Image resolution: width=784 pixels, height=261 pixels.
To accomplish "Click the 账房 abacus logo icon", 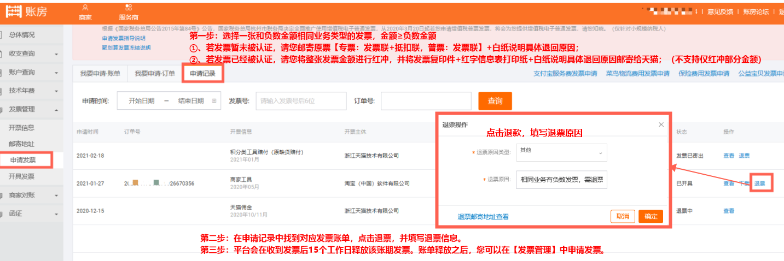I will (13, 11).
